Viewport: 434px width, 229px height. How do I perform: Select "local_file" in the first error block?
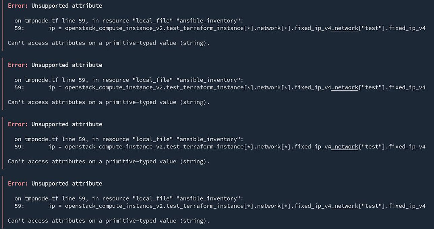[152, 21]
